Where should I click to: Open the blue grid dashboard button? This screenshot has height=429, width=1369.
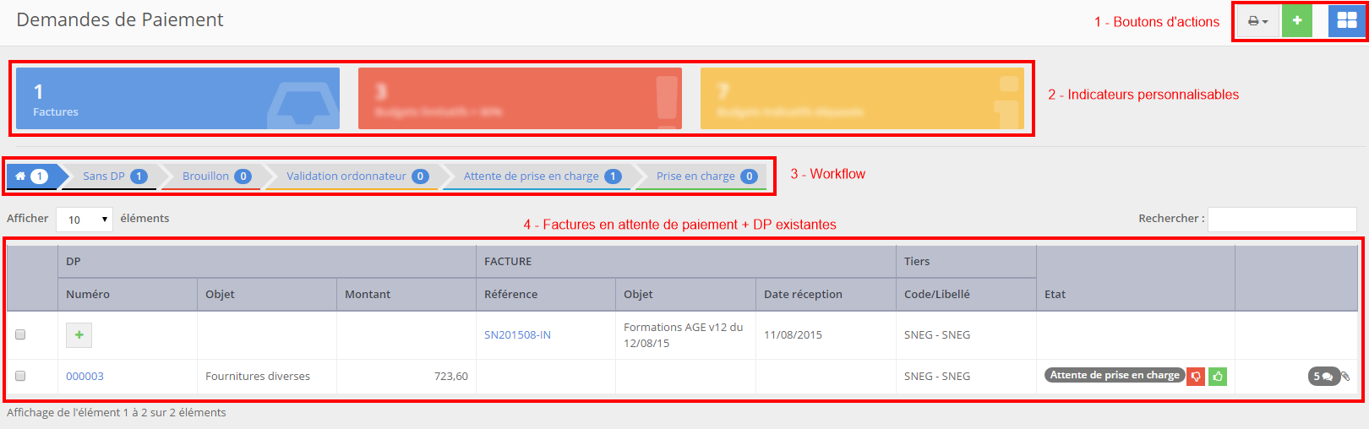click(x=1346, y=21)
